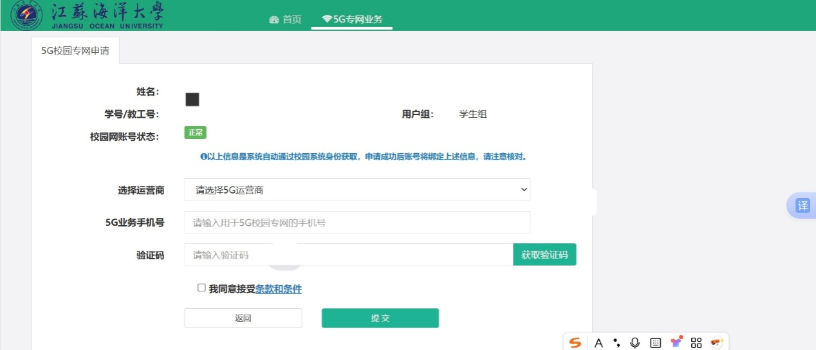816x350 pixels.
Task: Switch to the 5G校园专网申请 tab
Action: (75, 51)
